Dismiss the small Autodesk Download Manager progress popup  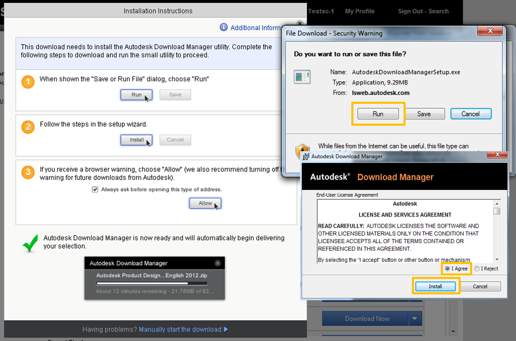point(218,263)
